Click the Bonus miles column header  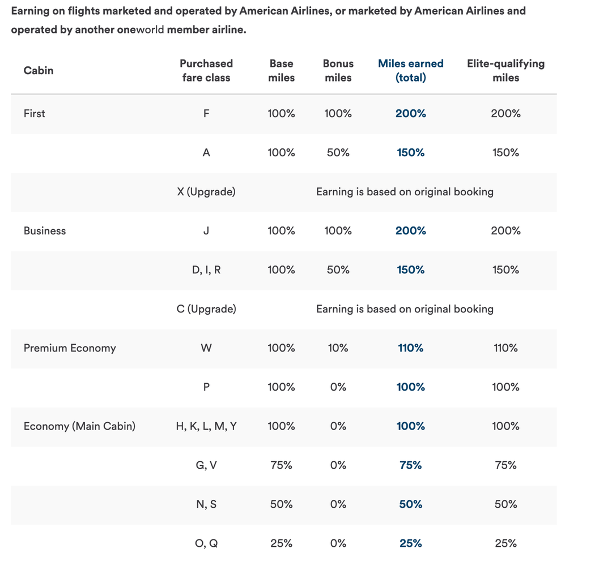point(338,71)
